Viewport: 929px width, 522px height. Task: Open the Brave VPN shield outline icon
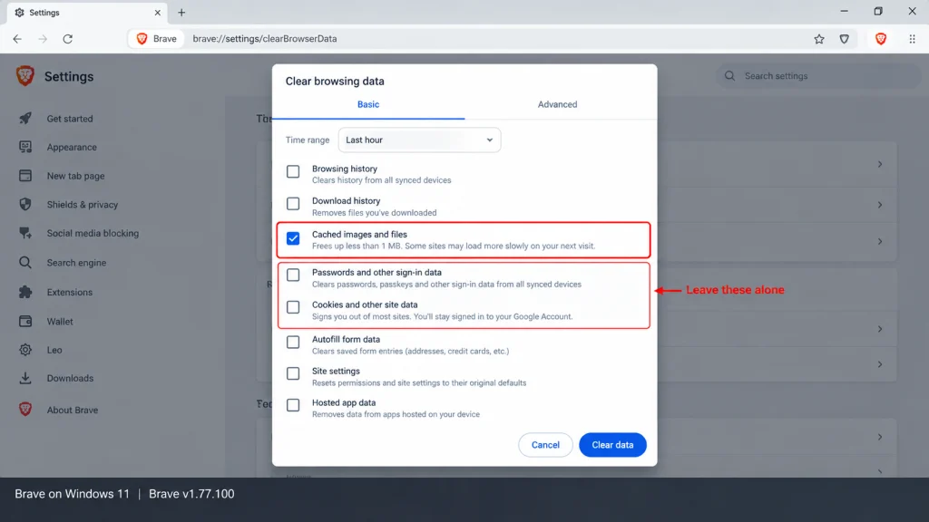pyautogui.click(x=845, y=39)
